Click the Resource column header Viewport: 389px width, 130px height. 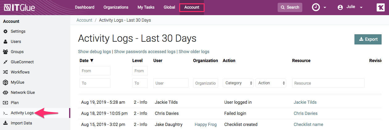point(301,61)
